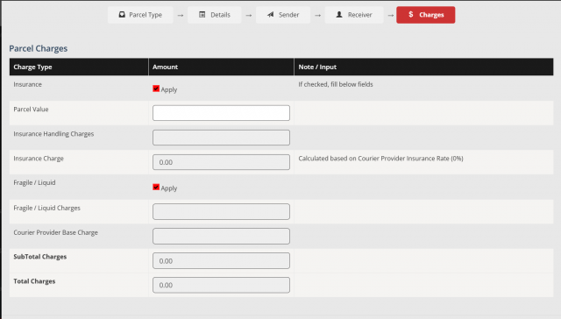Click the Fragile / Liquid Charges field
Screen dimensions: 561x319
[221, 212]
